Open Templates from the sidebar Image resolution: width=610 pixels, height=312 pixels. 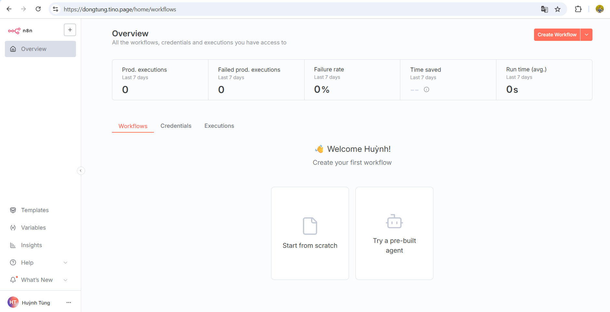35,210
